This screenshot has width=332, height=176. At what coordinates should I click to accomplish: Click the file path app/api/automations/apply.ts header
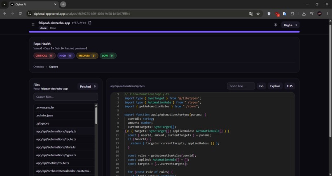[x=127, y=86]
